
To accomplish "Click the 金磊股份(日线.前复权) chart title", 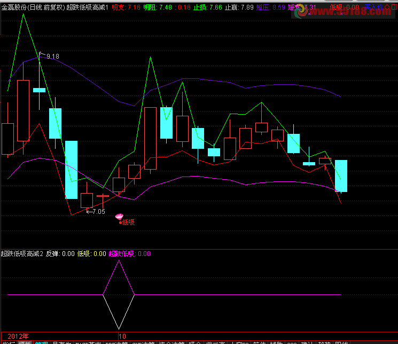I will point(34,7).
